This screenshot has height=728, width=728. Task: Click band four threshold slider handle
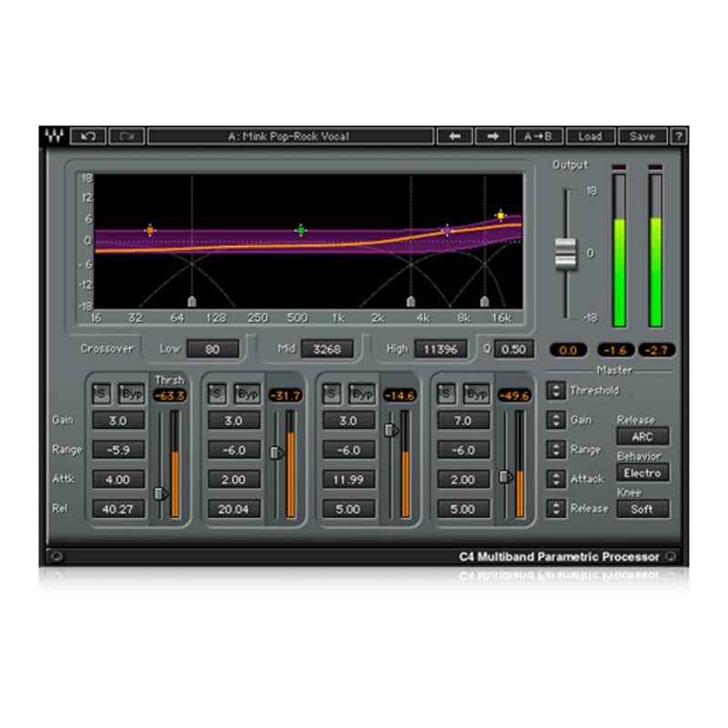click(x=505, y=476)
